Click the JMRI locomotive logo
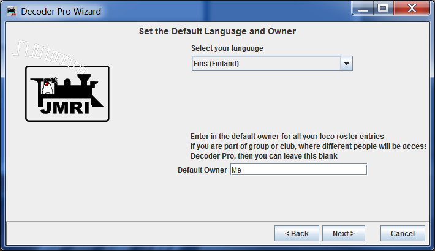435x251 pixels. (67, 94)
